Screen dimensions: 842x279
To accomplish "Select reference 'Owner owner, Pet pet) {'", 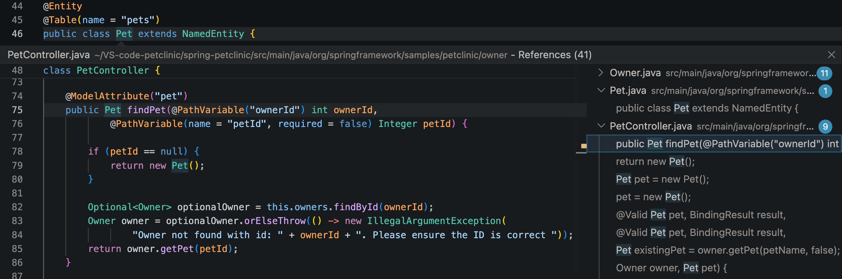I will coord(671,268).
